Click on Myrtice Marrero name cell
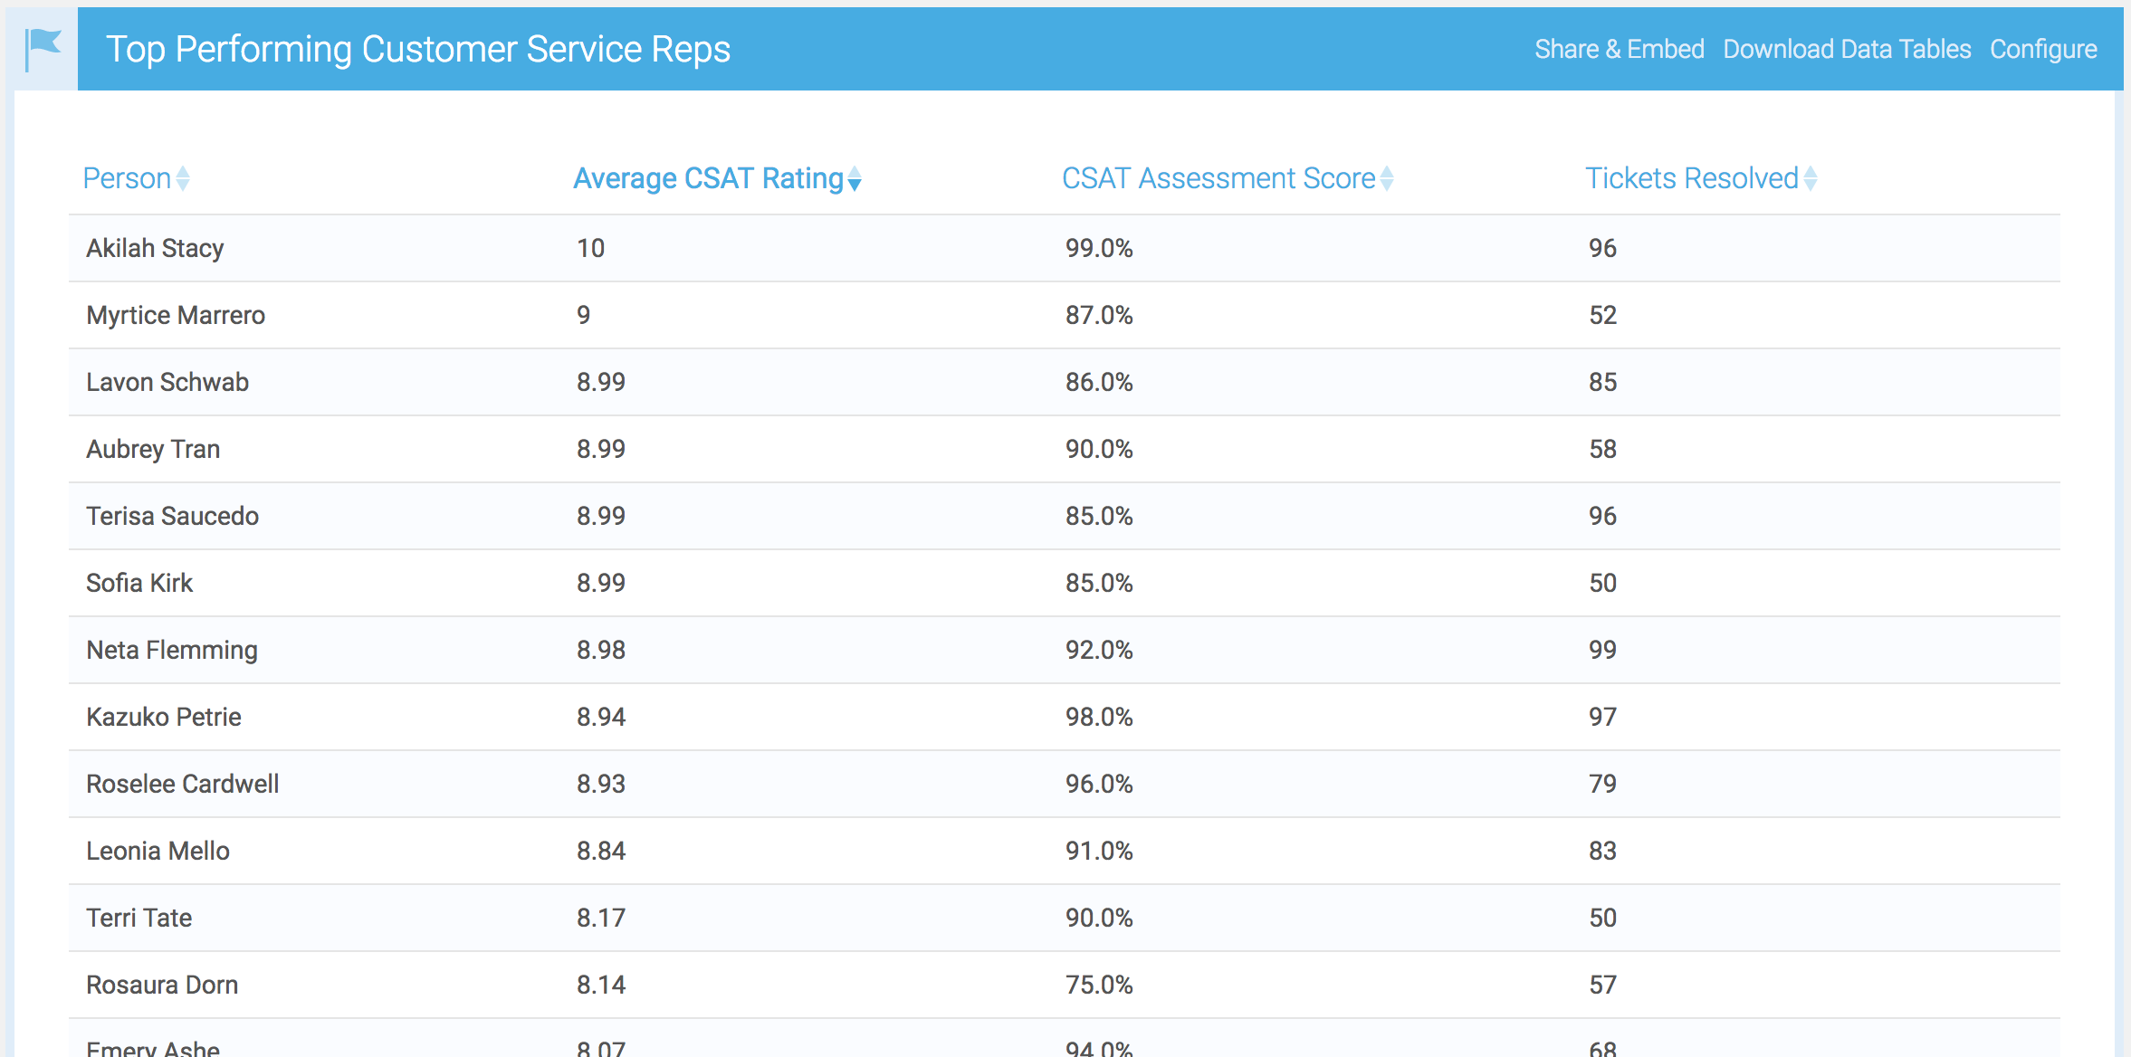2131x1057 pixels. (x=176, y=315)
